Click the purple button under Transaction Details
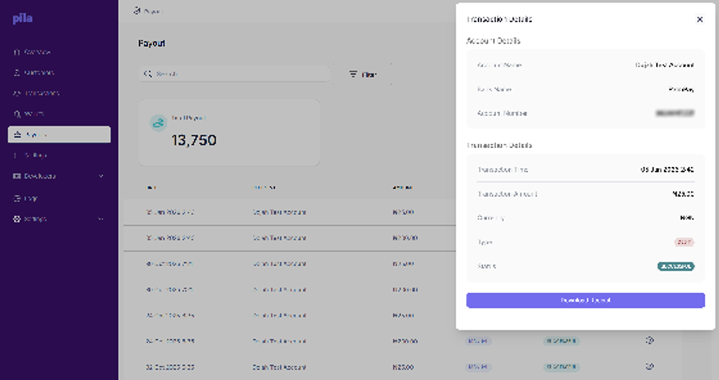This screenshot has height=380, width=719. click(586, 300)
